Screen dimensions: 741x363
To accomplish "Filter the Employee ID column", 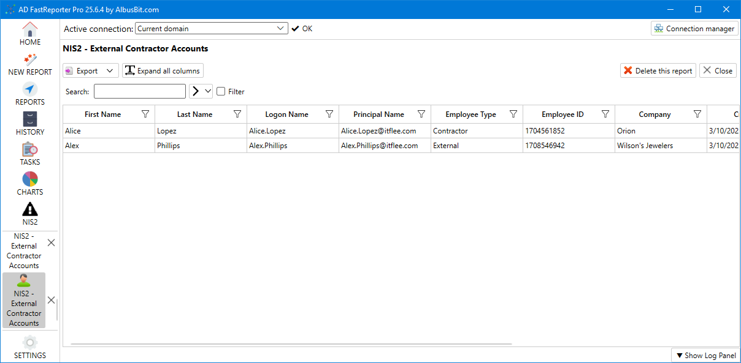I will [605, 114].
